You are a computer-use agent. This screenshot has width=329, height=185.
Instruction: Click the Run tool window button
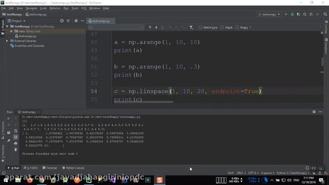[x=13, y=168]
